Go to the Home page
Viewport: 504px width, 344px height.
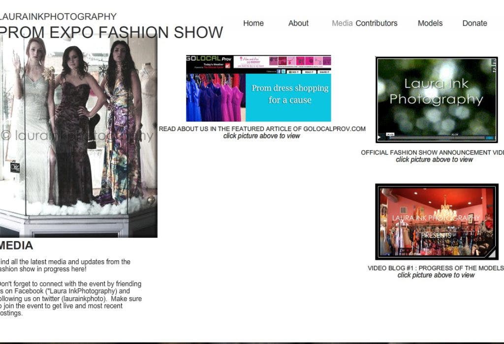pyautogui.click(x=253, y=23)
